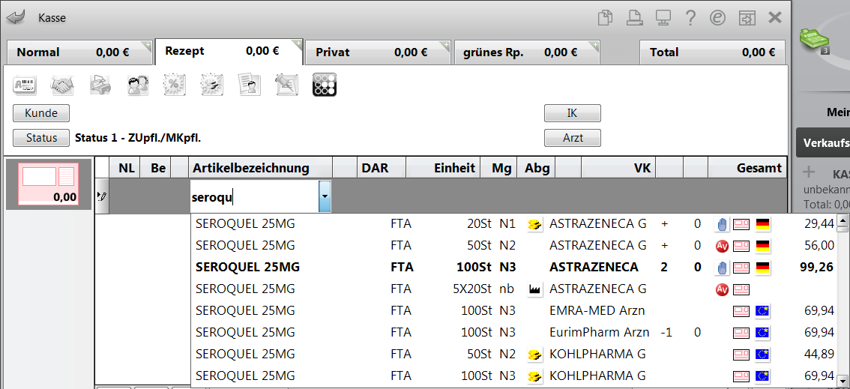850x389 pixels.
Task: Select the price 29,44
Action: pos(819,224)
